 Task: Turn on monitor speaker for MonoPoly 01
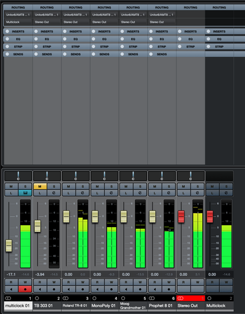tap(97, 289)
